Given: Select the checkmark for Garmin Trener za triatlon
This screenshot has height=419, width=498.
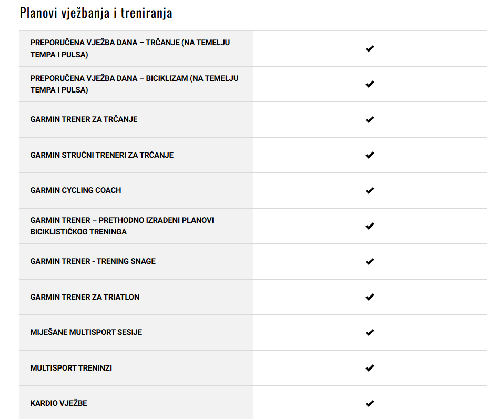Looking at the screenshot, I should [x=370, y=297].
